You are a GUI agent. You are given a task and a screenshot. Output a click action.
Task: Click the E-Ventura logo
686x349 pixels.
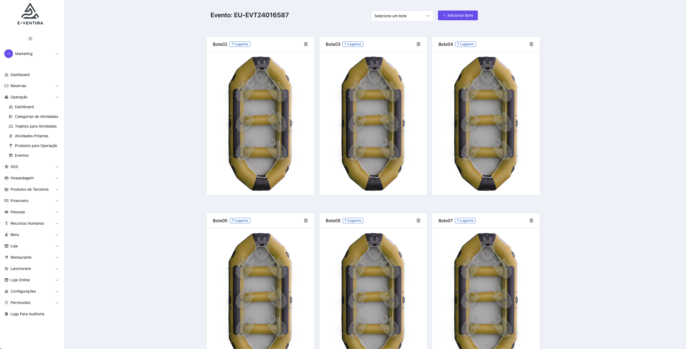pos(30,14)
